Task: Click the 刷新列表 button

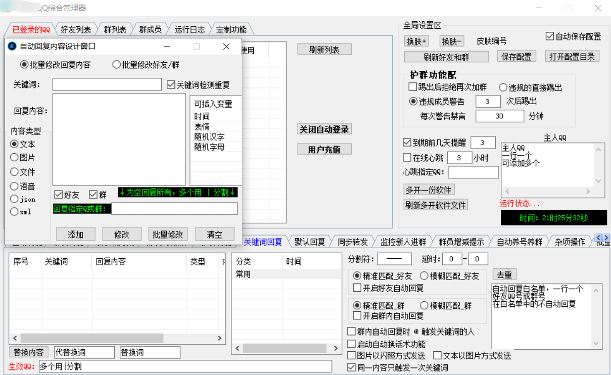Action: pos(324,50)
